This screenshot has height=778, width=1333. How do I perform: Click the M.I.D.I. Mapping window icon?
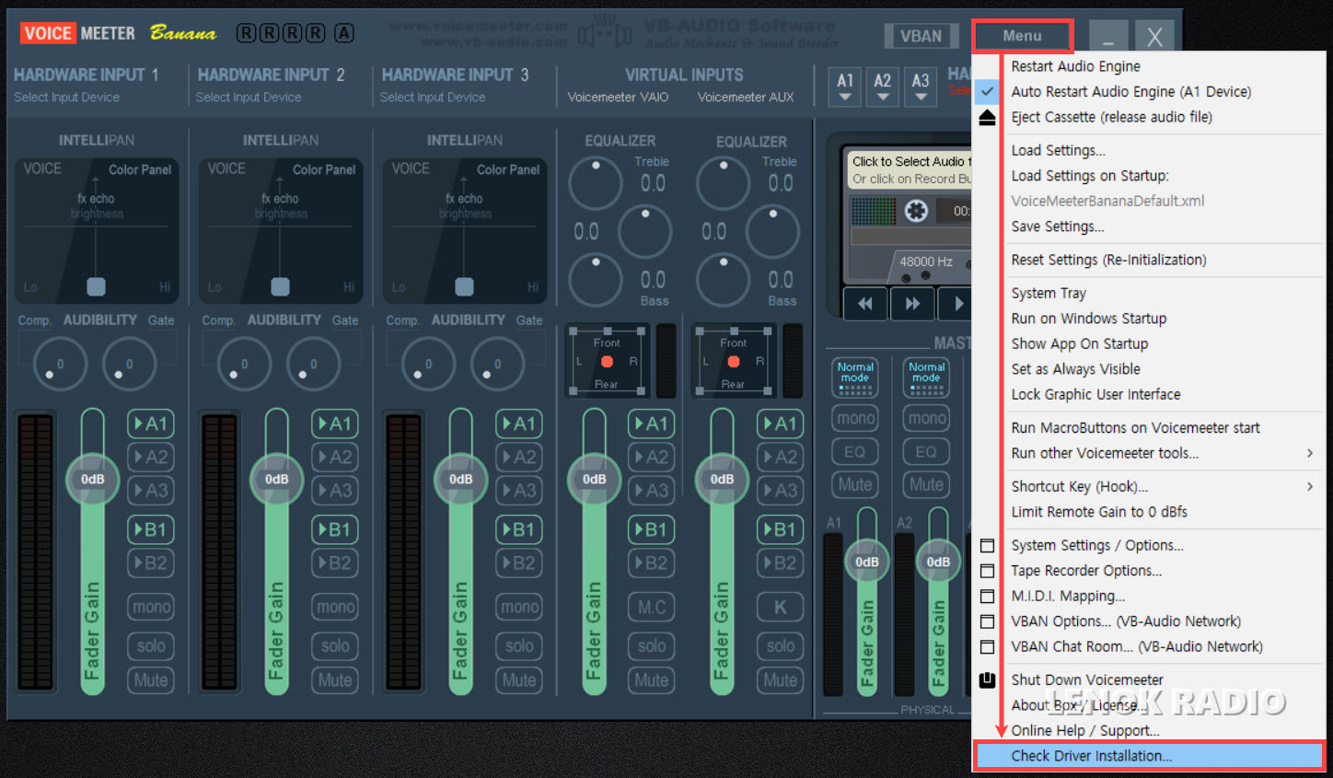point(987,597)
